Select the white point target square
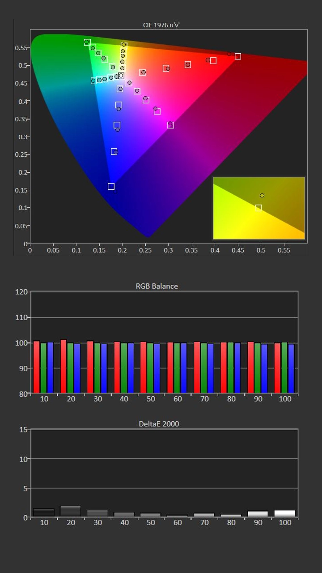 (x=121, y=76)
